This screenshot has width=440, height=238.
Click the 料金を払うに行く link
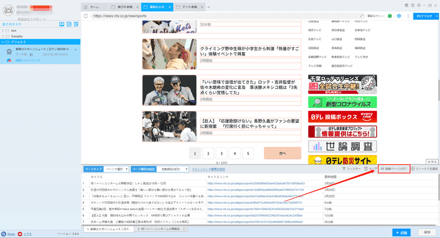pyautogui.click(x=32, y=19)
